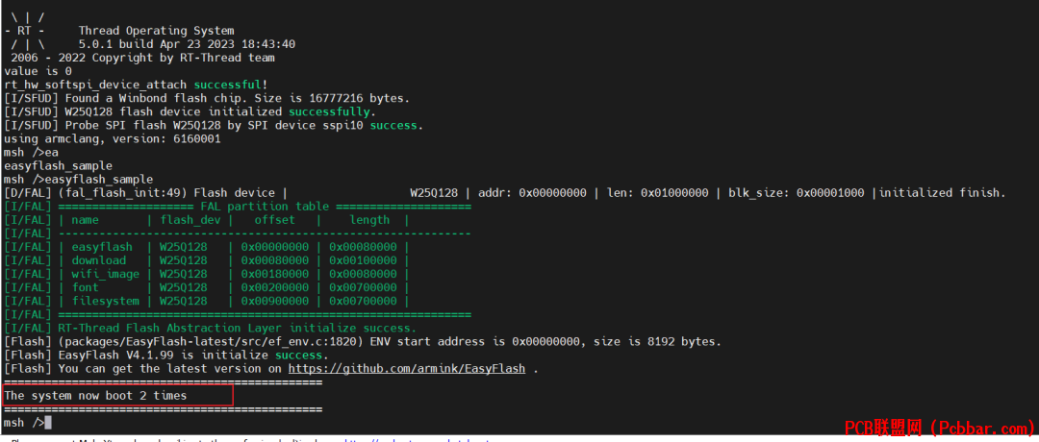Click '5.0.1 build Apr 23 2023' version text

coord(187,43)
